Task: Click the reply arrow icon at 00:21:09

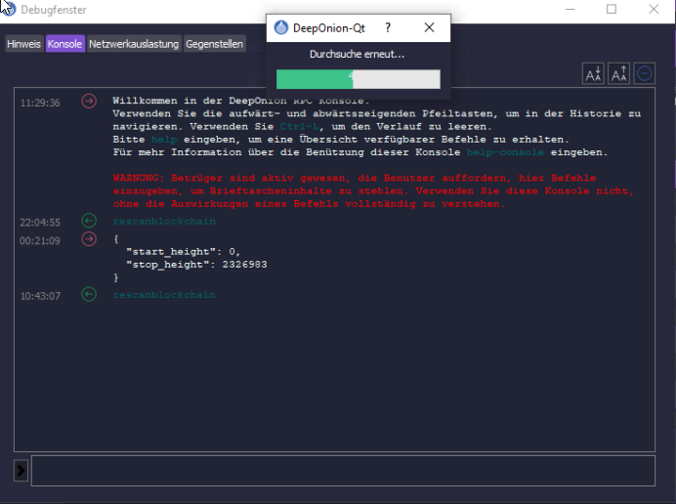Action: [89, 239]
